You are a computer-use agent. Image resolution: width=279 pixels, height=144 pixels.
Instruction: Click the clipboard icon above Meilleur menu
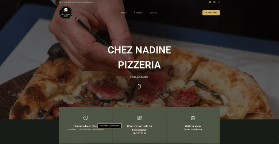pyautogui.click(x=193, y=118)
